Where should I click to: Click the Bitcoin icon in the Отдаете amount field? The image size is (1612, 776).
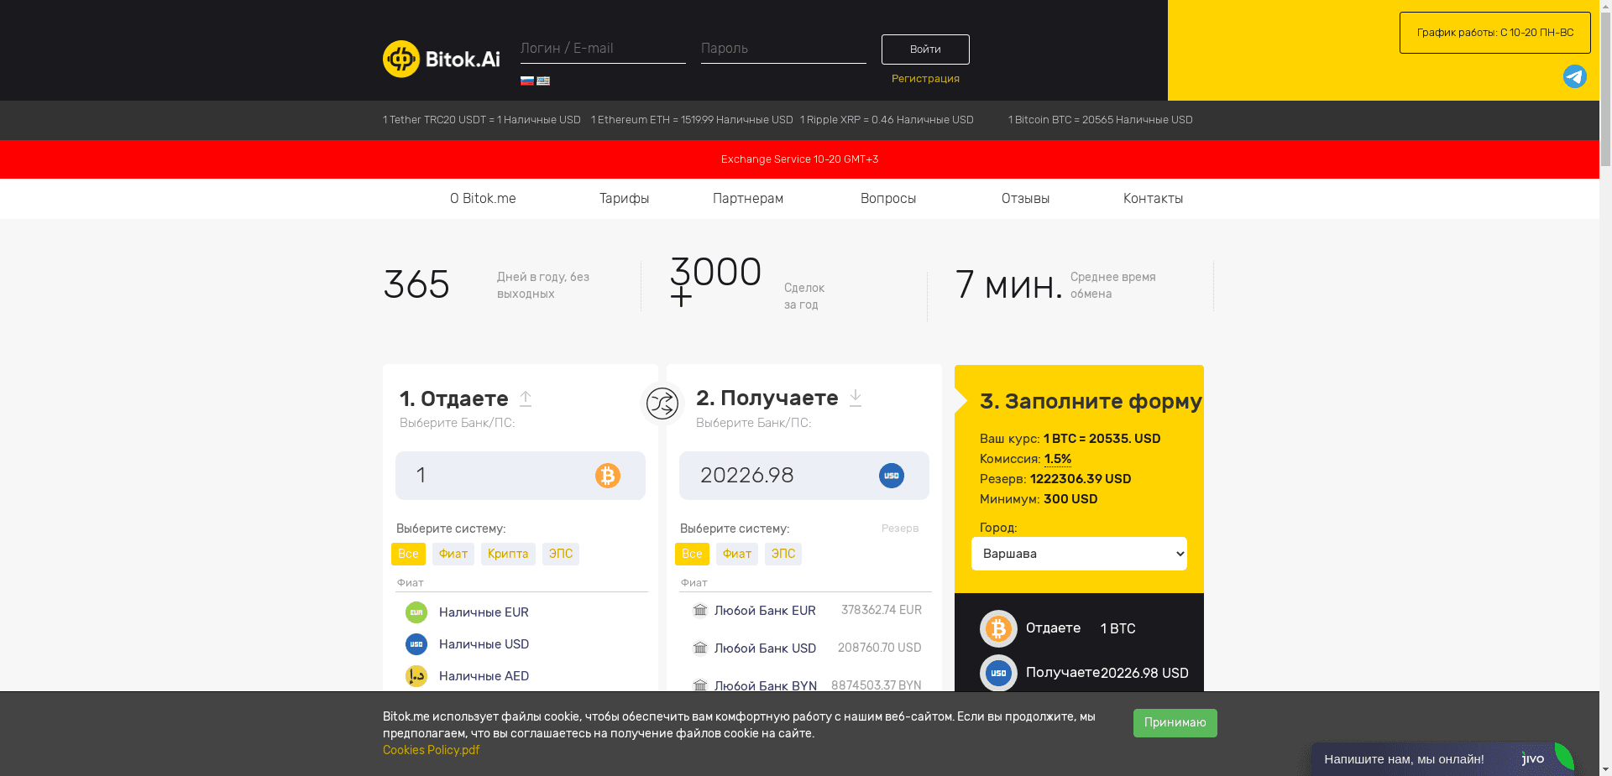610,476
